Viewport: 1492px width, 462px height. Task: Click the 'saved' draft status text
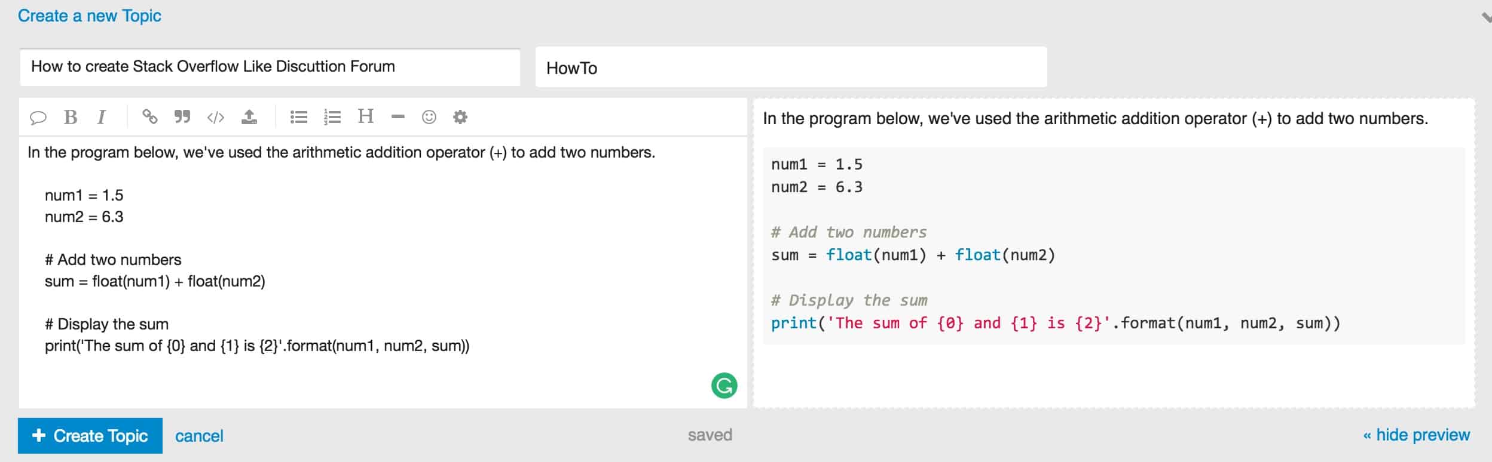[x=710, y=435]
